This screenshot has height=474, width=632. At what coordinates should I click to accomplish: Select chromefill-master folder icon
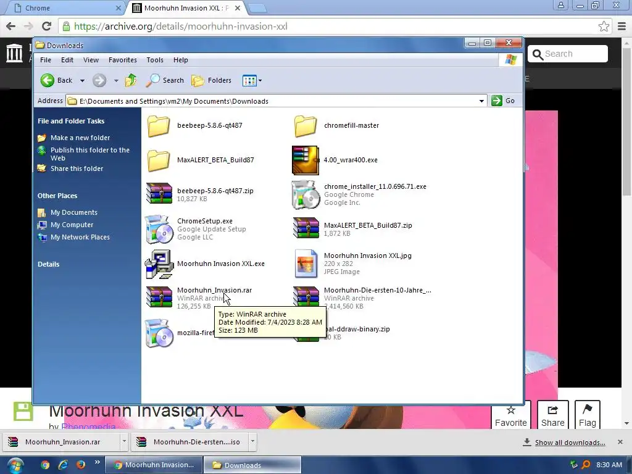(305, 125)
